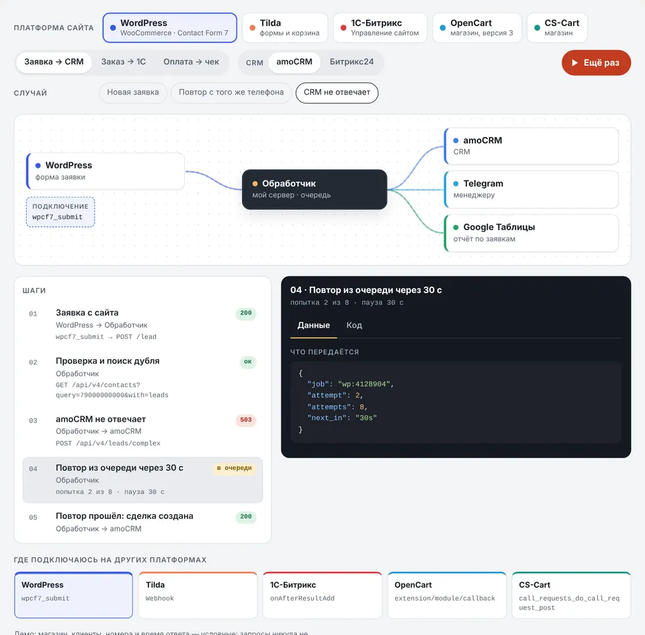Choose the 1С-Битрикс platform card
Screen dimensions: 645x635
[x=380, y=28]
